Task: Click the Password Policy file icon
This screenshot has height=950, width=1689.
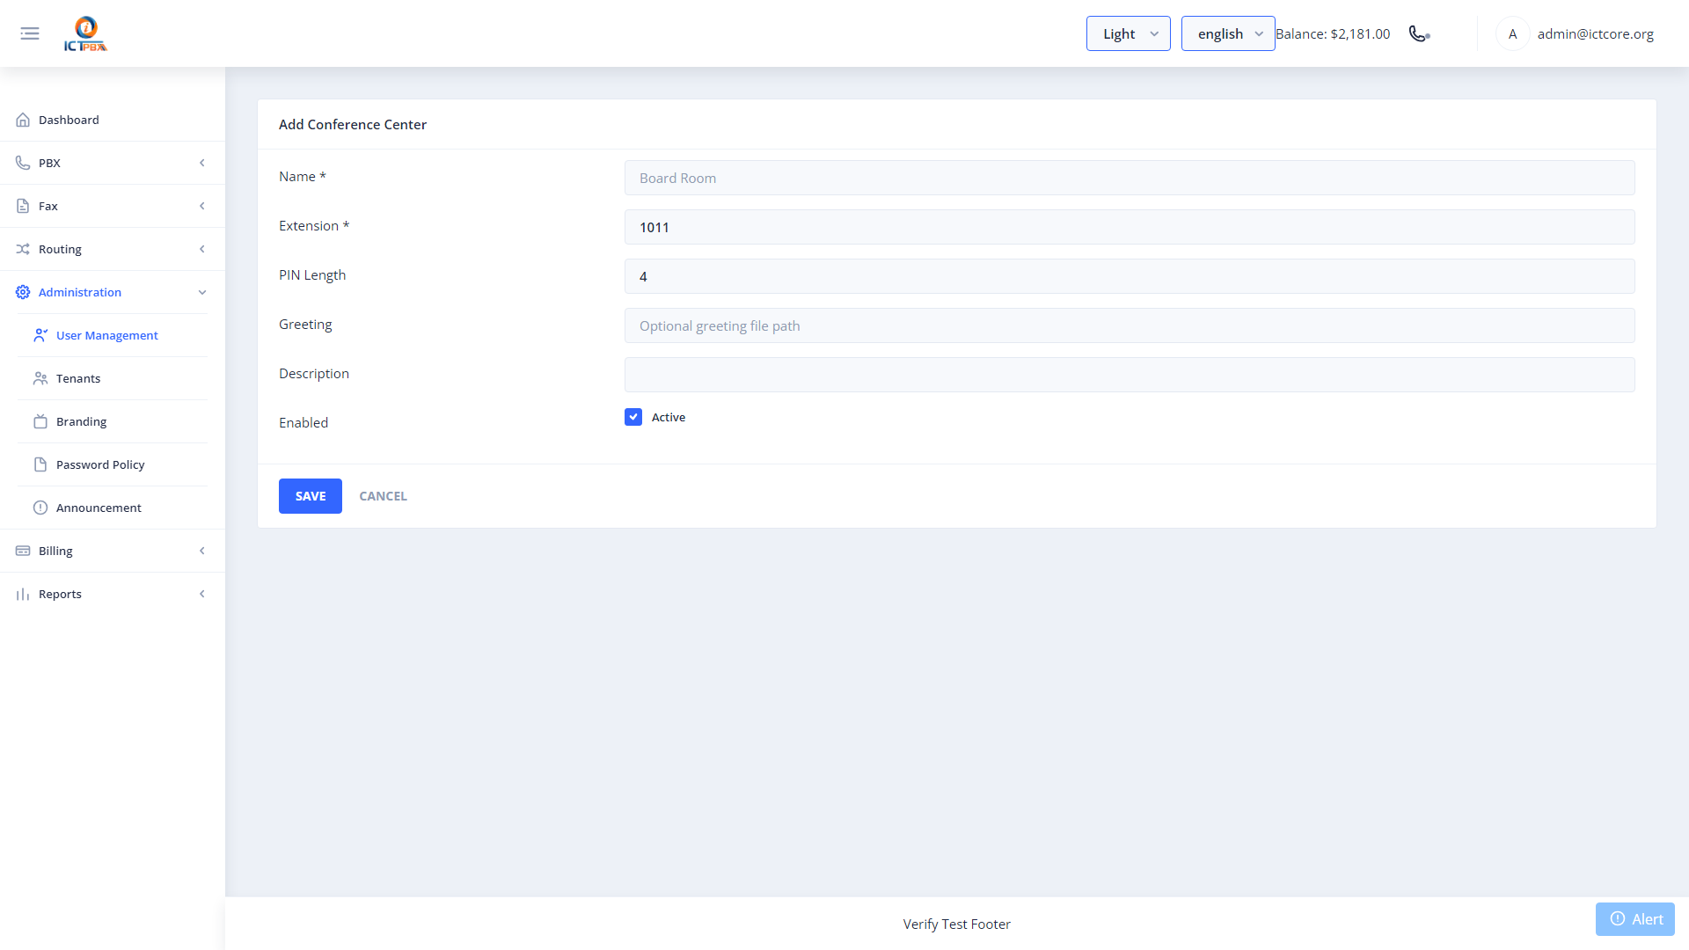Action: (x=40, y=464)
